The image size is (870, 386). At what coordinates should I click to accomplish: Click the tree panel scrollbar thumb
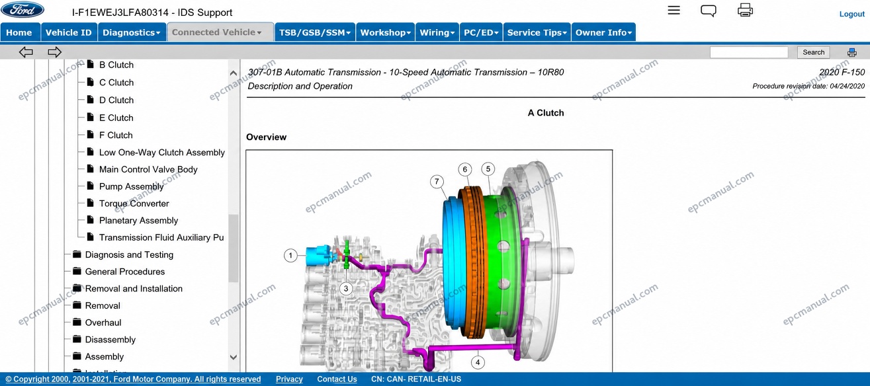[x=233, y=249]
